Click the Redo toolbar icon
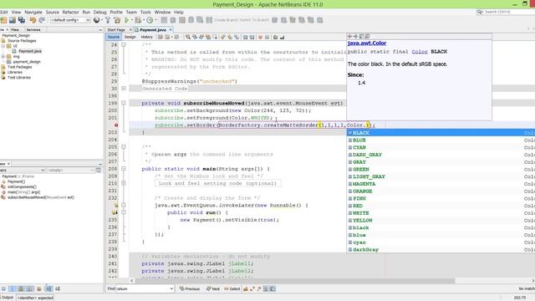This screenshot has height=301, width=535. click(42, 20)
